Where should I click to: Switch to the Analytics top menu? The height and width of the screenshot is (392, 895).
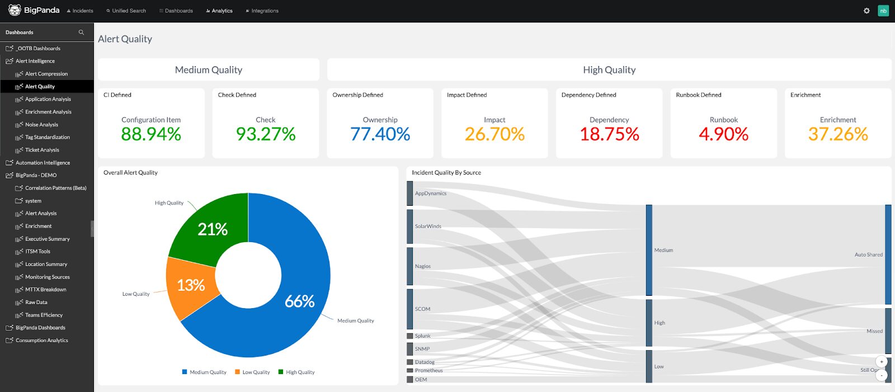[219, 11]
